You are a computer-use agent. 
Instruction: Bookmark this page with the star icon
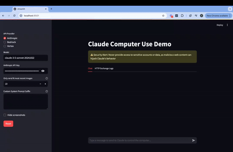(x=163, y=16)
